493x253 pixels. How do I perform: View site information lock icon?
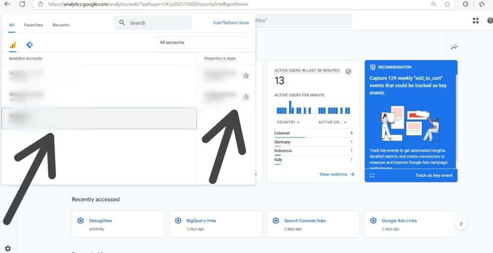click(40, 4)
